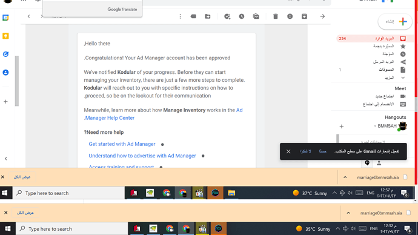The image size is (418, 235).
Task: Add to Tasks using the checkmark icon
Action: click(227, 16)
